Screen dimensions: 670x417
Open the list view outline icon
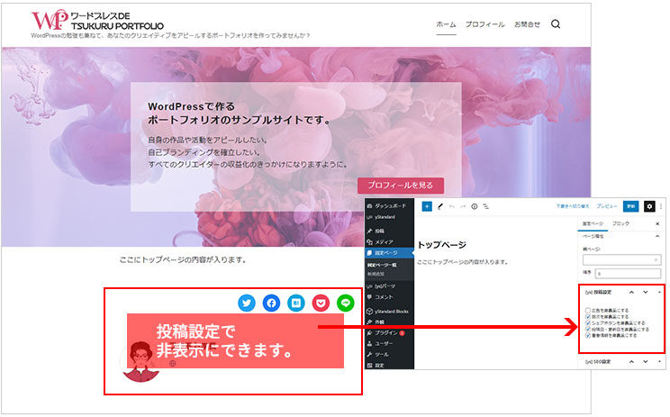(x=485, y=206)
